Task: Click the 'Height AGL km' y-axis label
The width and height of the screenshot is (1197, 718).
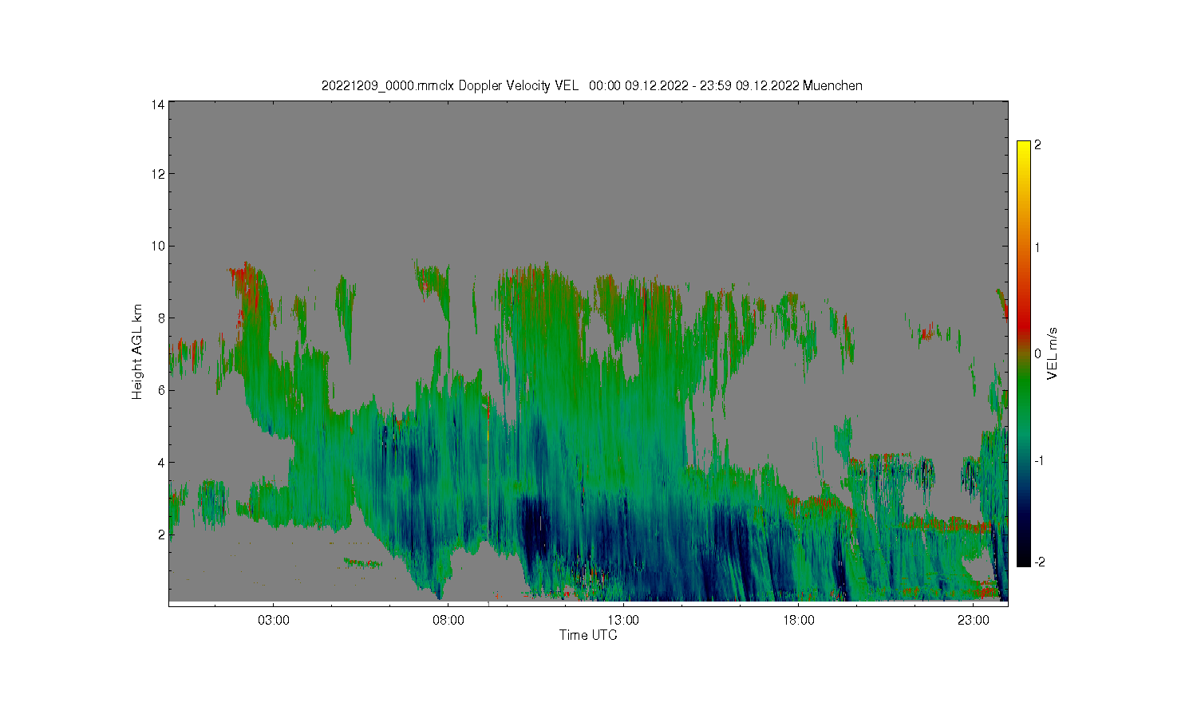Action: point(137,352)
